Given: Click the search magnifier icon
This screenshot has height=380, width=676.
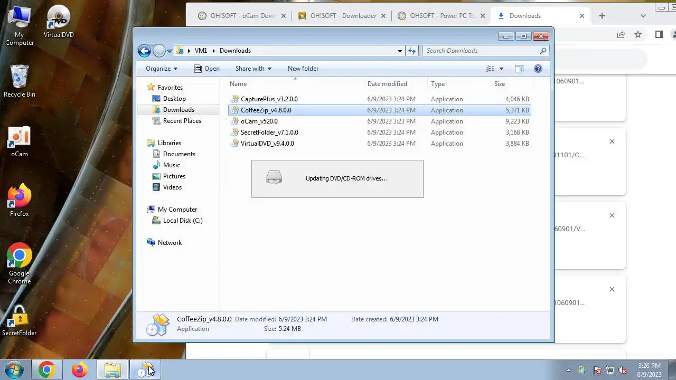Looking at the screenshot, I should point(543,51).
